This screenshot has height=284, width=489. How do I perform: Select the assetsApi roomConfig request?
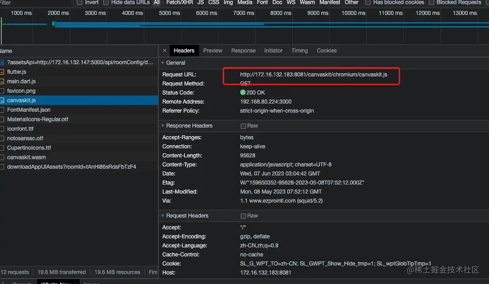(79, 62)
